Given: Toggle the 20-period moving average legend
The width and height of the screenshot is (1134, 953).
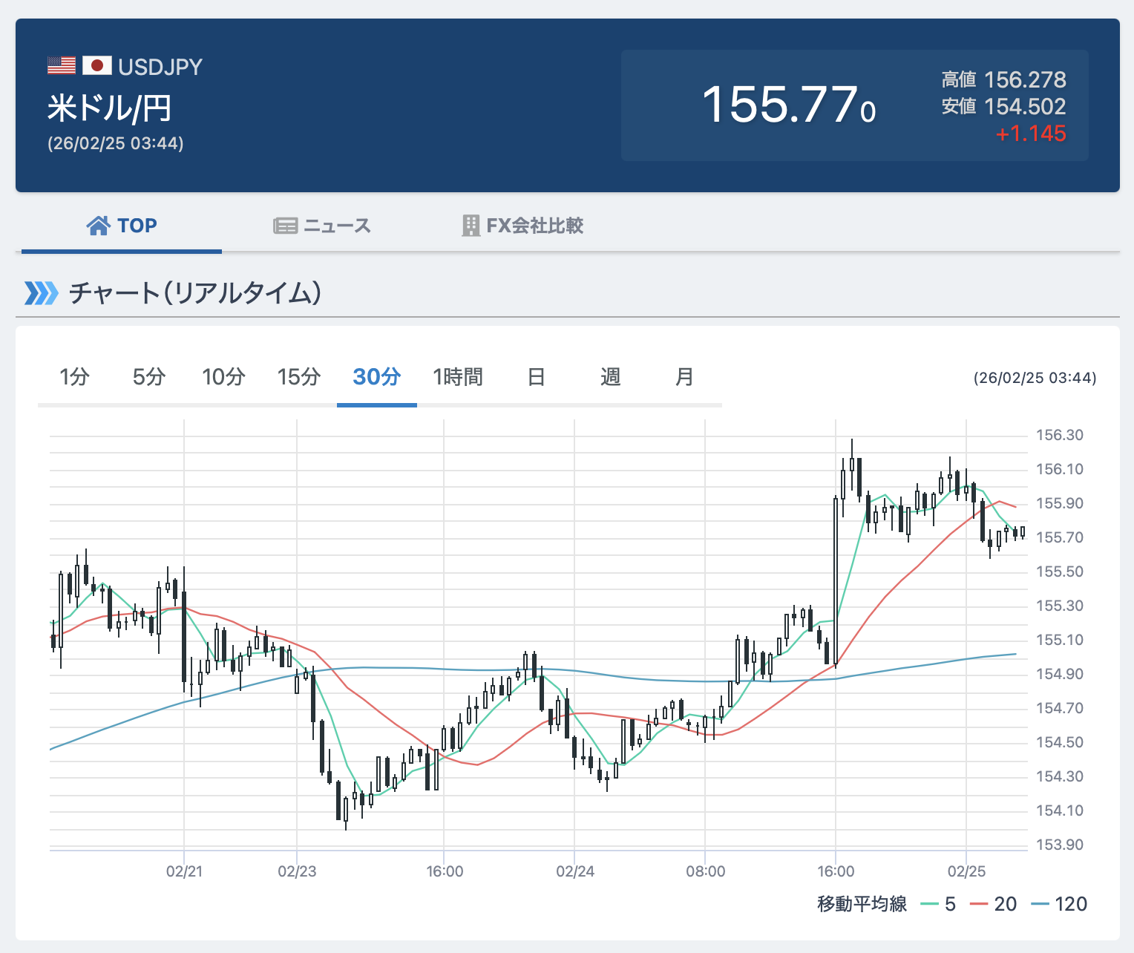Looking at the screenshot, I should (994, 904).
